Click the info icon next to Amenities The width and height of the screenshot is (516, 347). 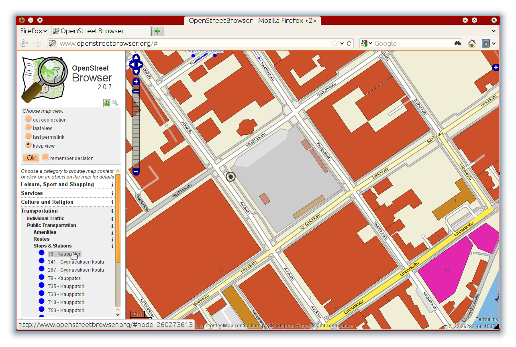(112, 232)
